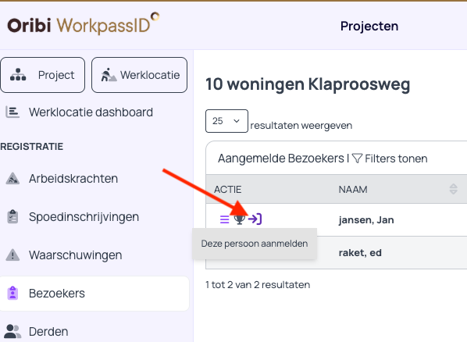Click the Bezoekers badge icon
Viewport: 467px width, 342px height.
click(12, 293)
